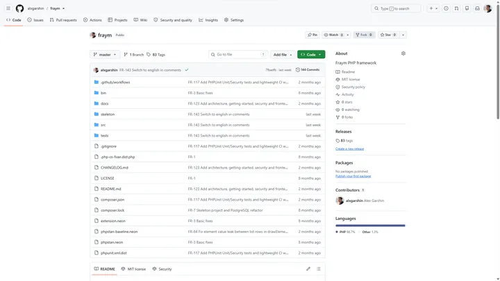Expand the Add file dropdown
Image resolution: width=500 pixels, height=281 pixels.
pyautogui.click(x=282, y=55)
